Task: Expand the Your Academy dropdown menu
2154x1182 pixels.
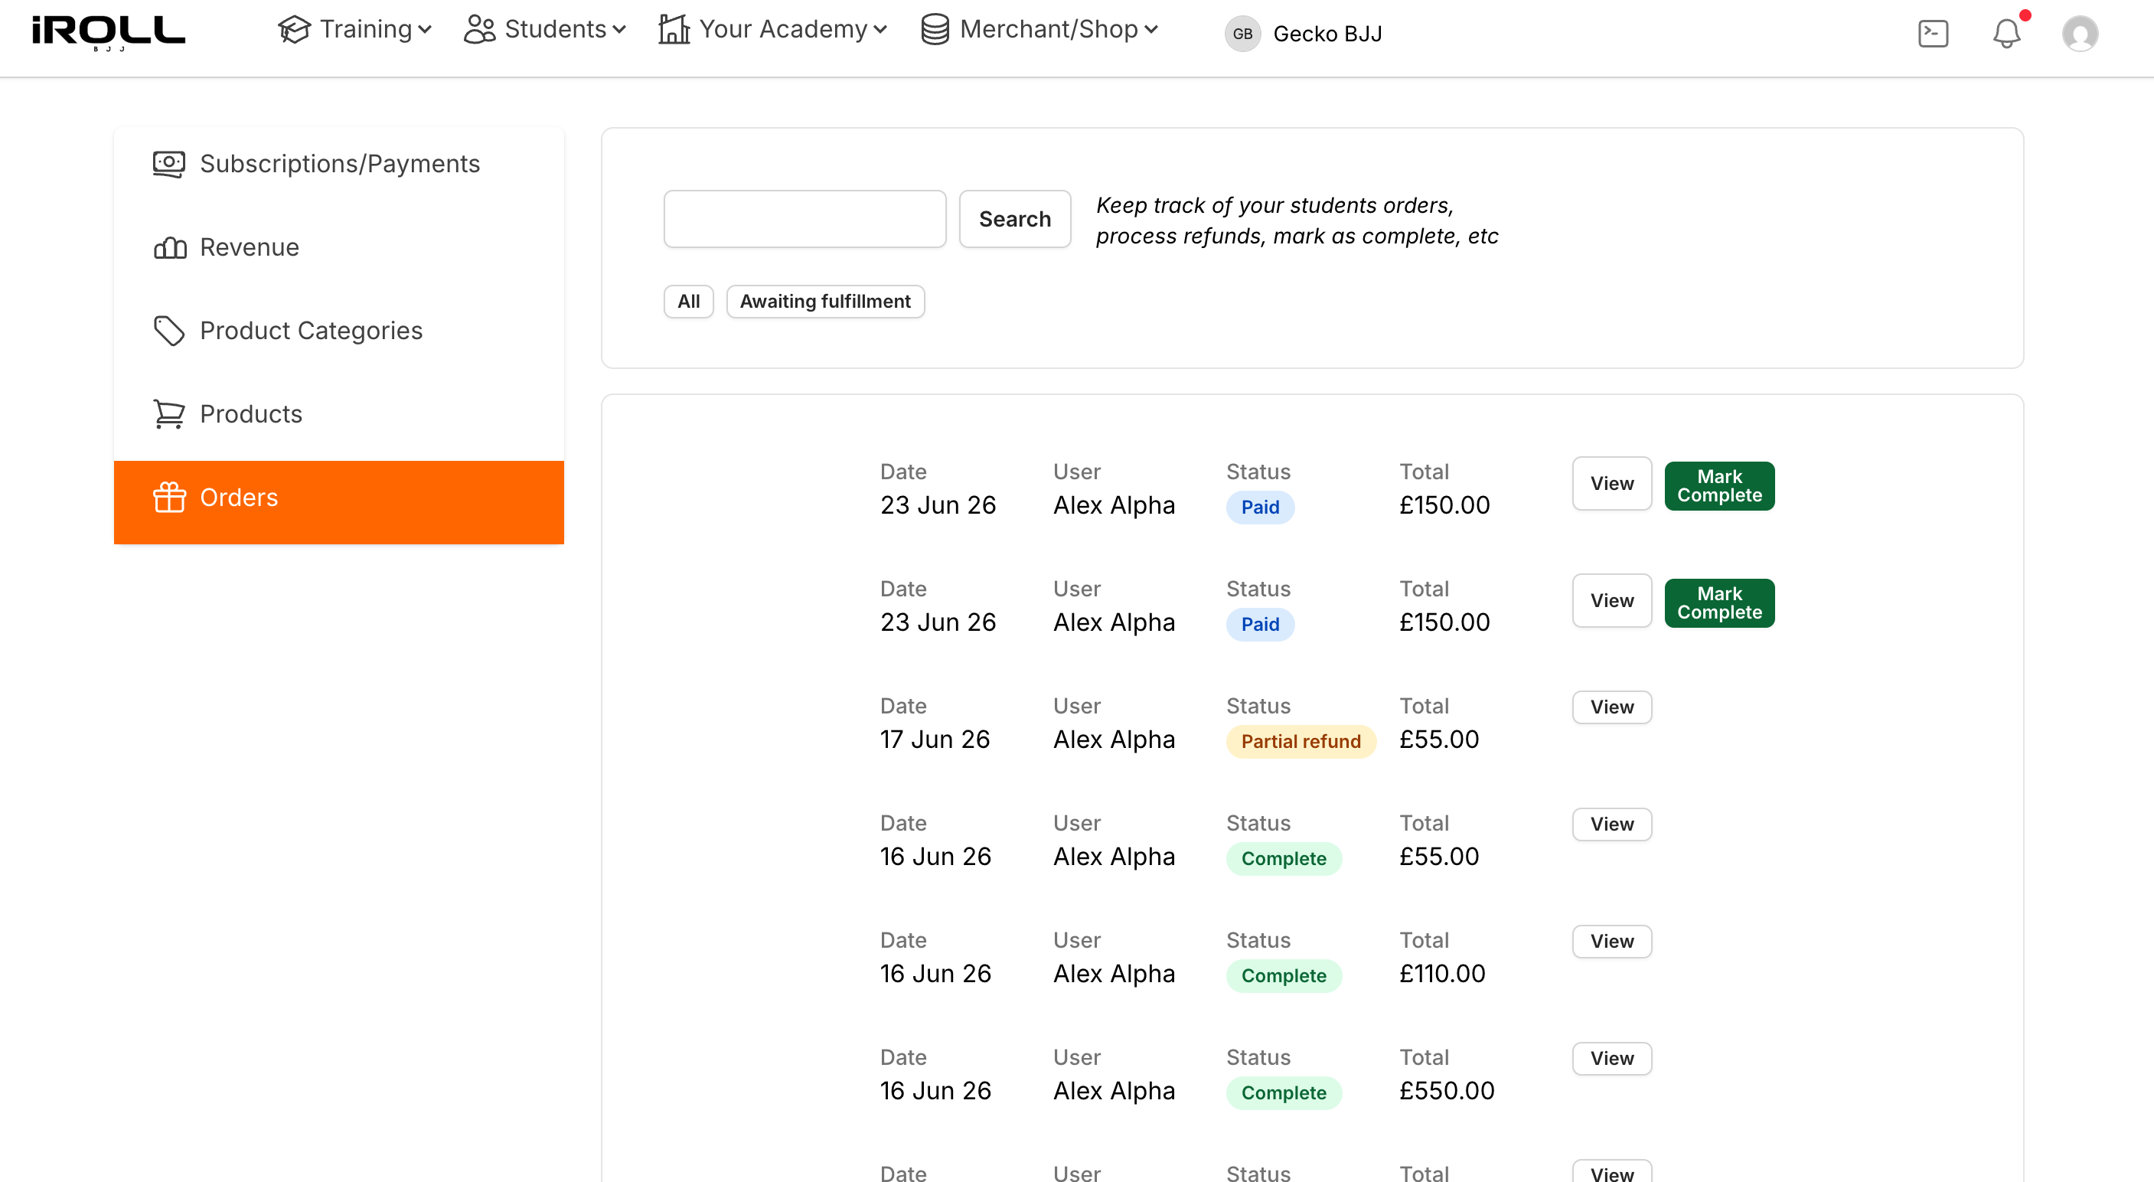Action: pos(772,29)
